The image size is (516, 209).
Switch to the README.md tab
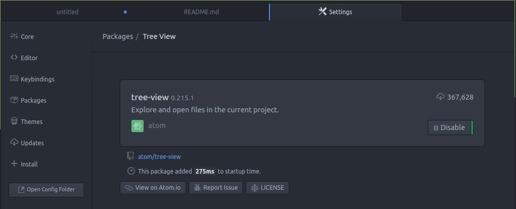tap(201, 12)
